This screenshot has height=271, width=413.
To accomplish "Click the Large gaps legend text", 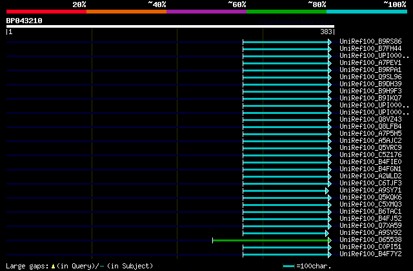I will point(27,266).
